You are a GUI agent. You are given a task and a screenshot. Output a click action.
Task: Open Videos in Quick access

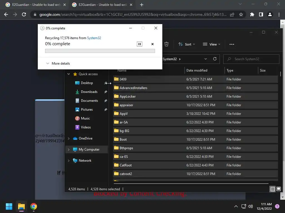click(86, 127)
